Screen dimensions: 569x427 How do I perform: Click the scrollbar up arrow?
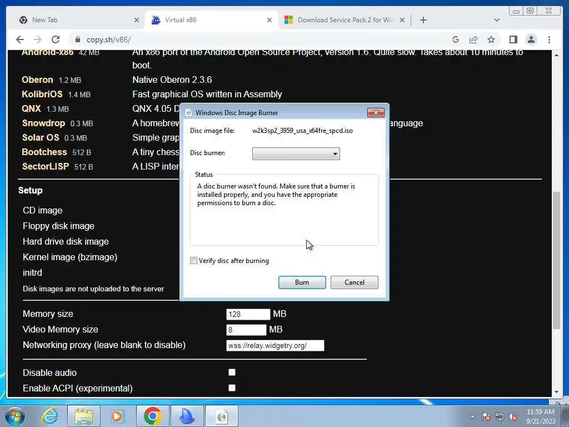(x=556, y=55)
